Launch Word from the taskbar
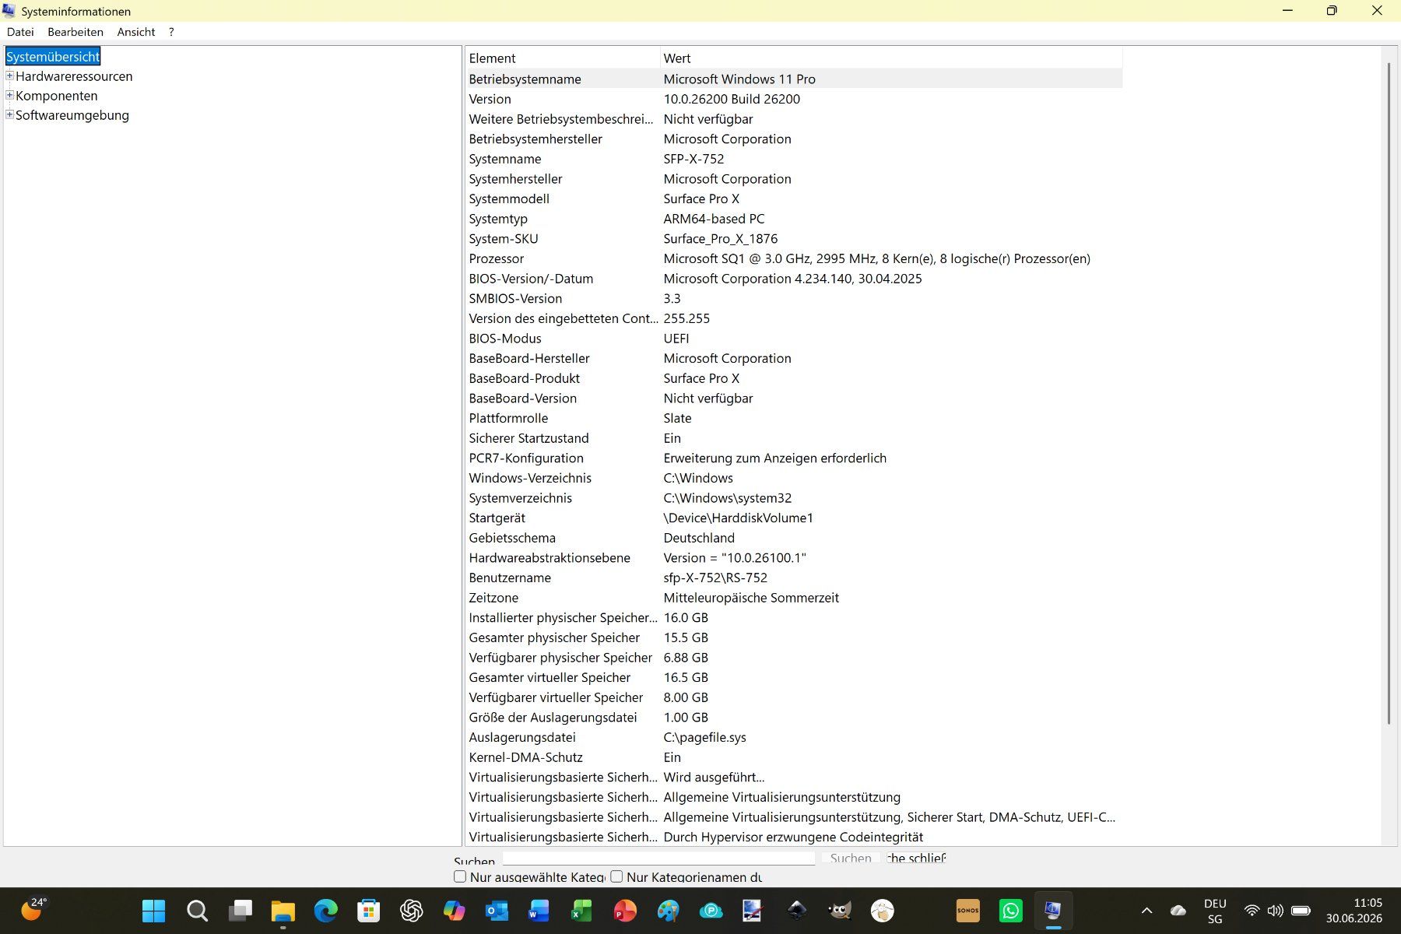 click(539, 911)
